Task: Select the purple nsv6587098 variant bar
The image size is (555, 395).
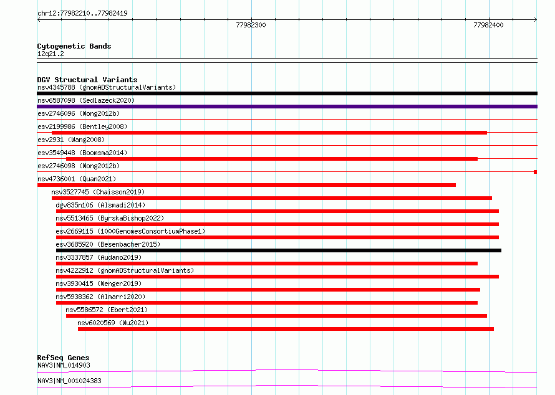Action: coord(287,107)
